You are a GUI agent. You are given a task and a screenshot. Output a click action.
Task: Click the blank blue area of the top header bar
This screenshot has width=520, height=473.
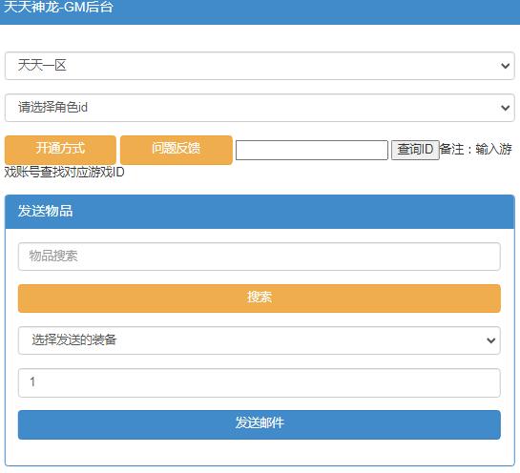pyautogui.click(x=315, y=11)
